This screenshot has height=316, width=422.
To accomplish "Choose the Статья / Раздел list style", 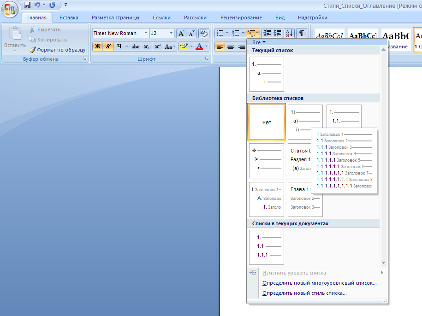I will coord(299,161).
